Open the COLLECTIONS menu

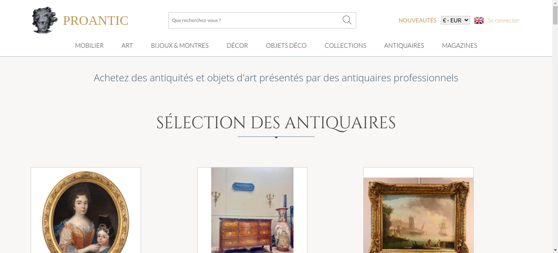tap(345, 46)
